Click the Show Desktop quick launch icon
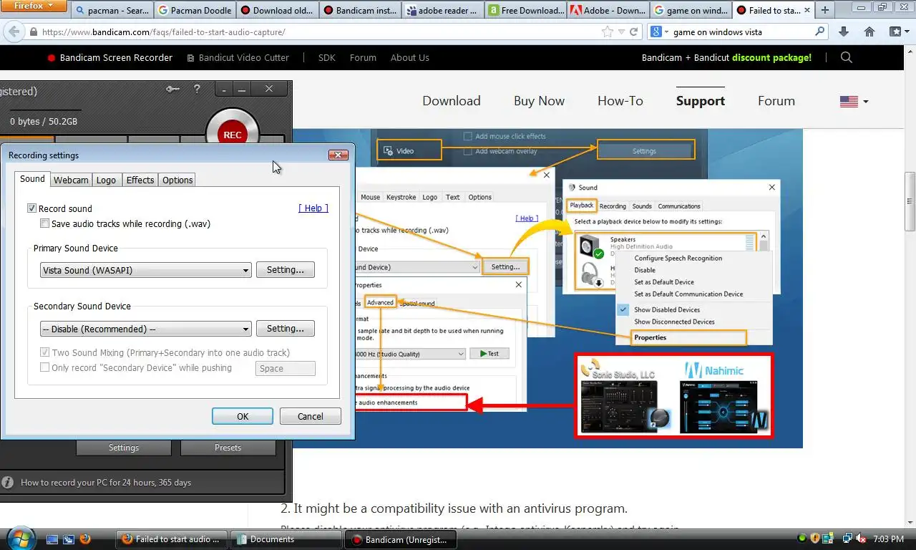The height and width of the screenshot is (550, 916). pos(52,539)
